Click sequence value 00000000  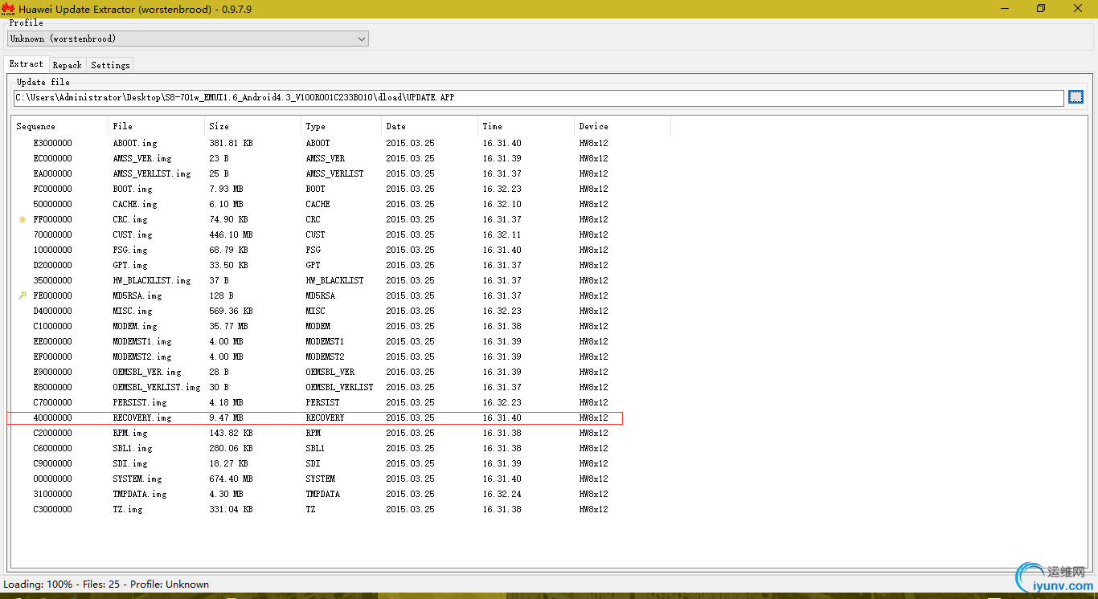pos(52,479)
